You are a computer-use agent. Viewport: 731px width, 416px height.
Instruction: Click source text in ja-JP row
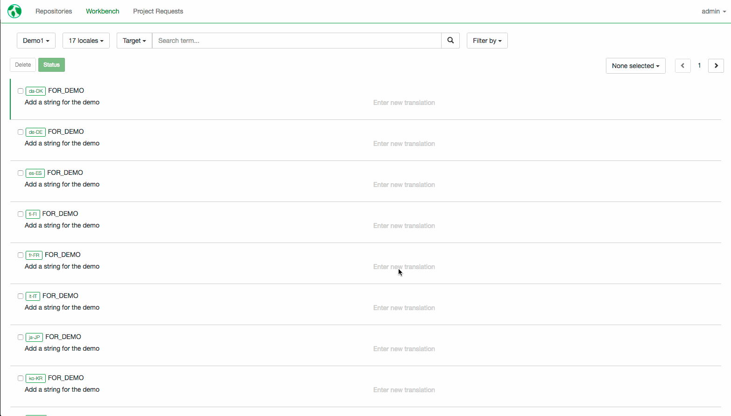(62, 348)
